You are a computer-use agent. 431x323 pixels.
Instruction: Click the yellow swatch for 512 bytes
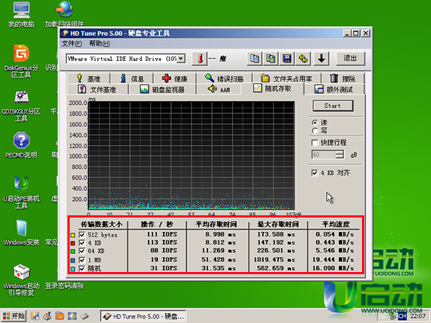tap(73, 235)
